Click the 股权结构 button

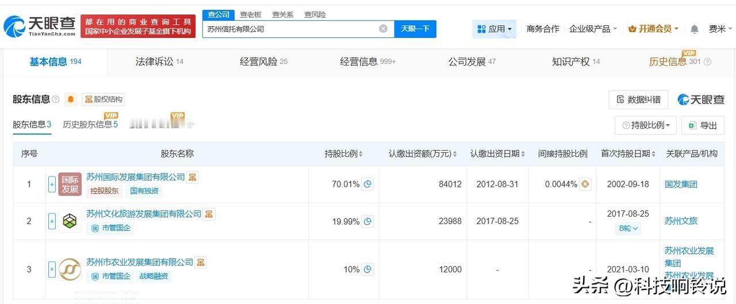[103, 99]
